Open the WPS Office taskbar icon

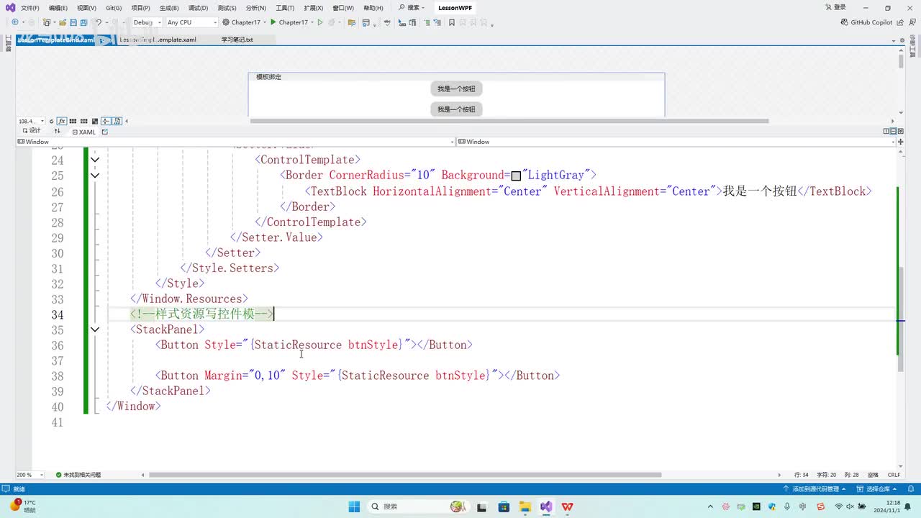(567, 506)
